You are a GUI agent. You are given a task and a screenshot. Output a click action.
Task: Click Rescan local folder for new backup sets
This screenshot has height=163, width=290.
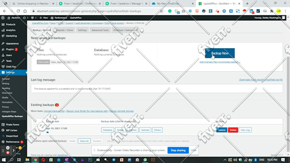coord(87,111)
